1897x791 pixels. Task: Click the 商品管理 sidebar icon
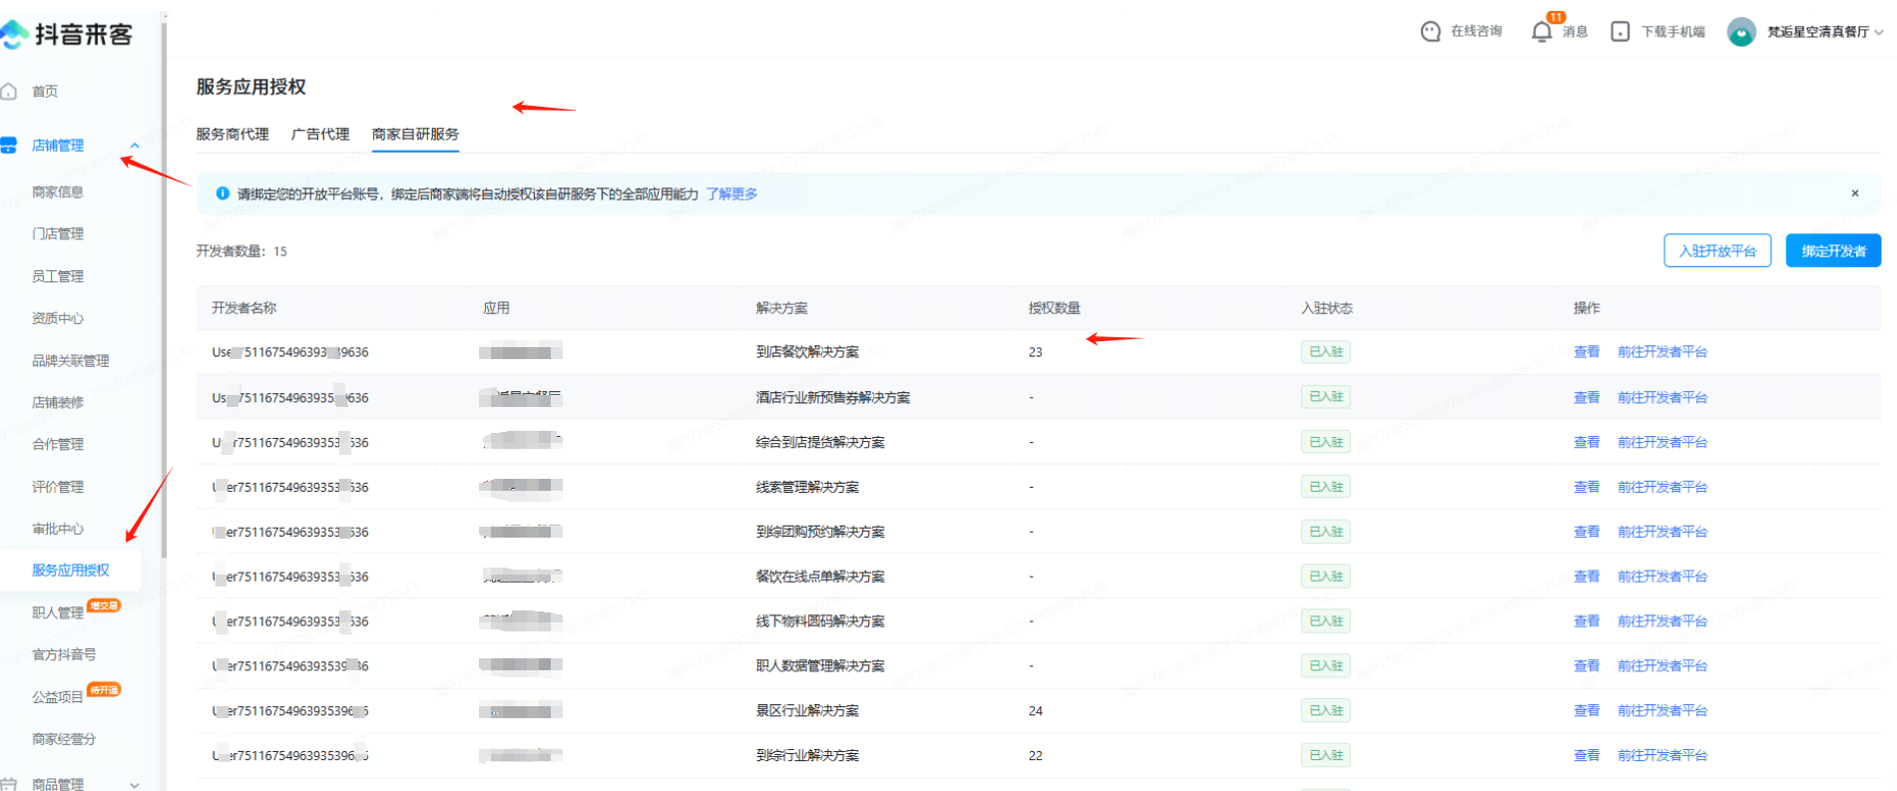coord(9,784)
